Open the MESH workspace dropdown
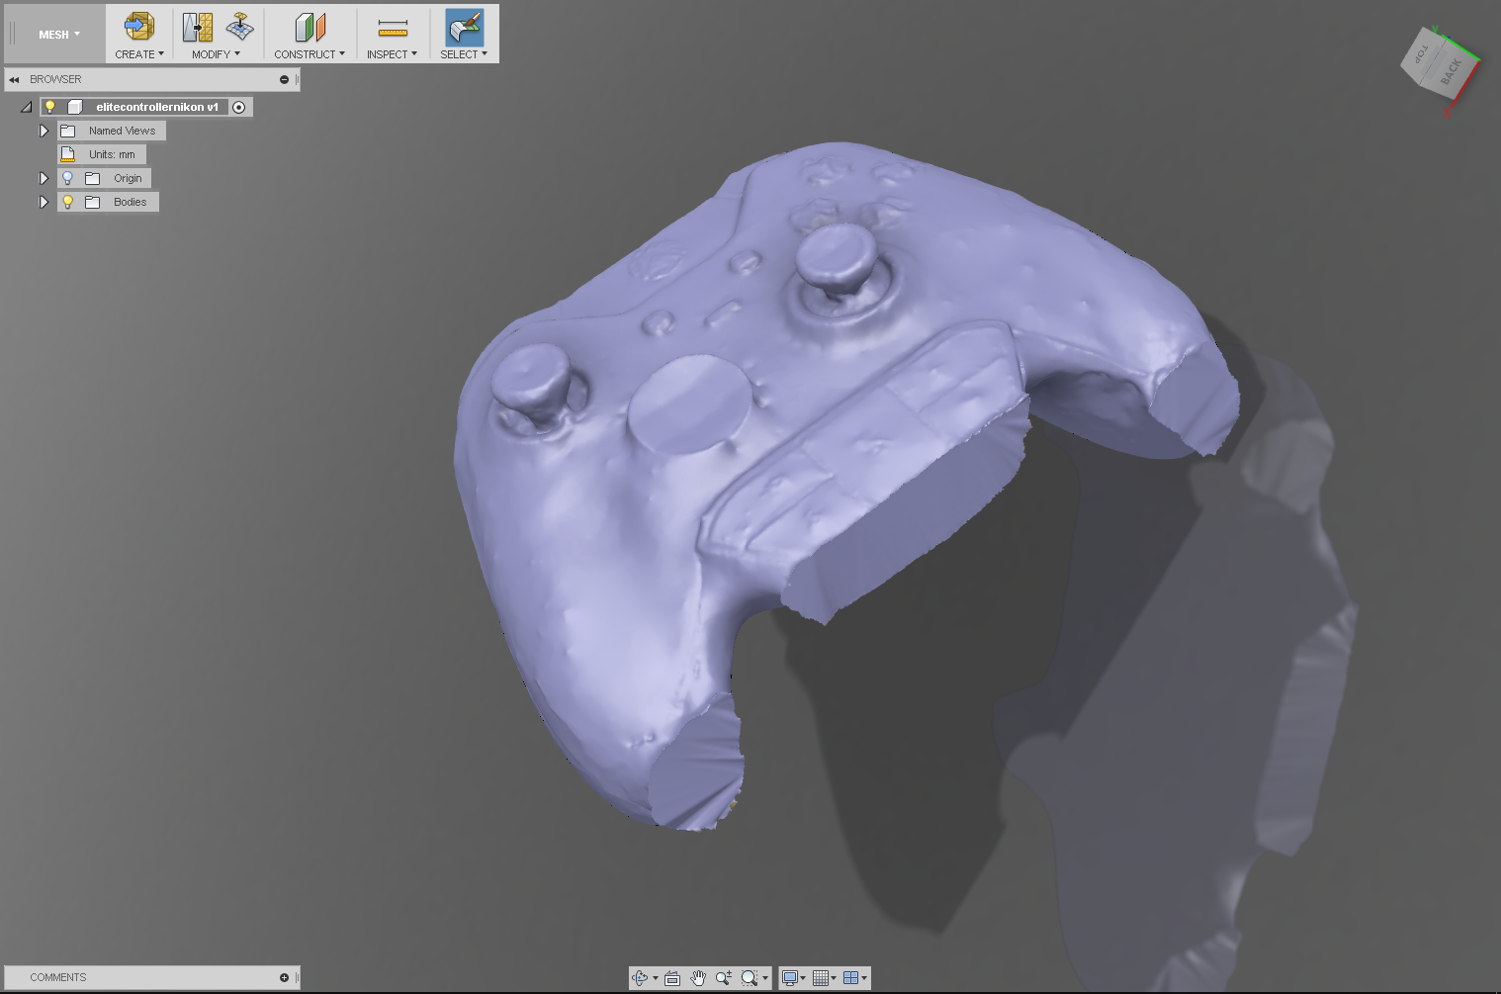This screenshot has width=1501, height=994. pyautogui.click(x=59, y=35)
